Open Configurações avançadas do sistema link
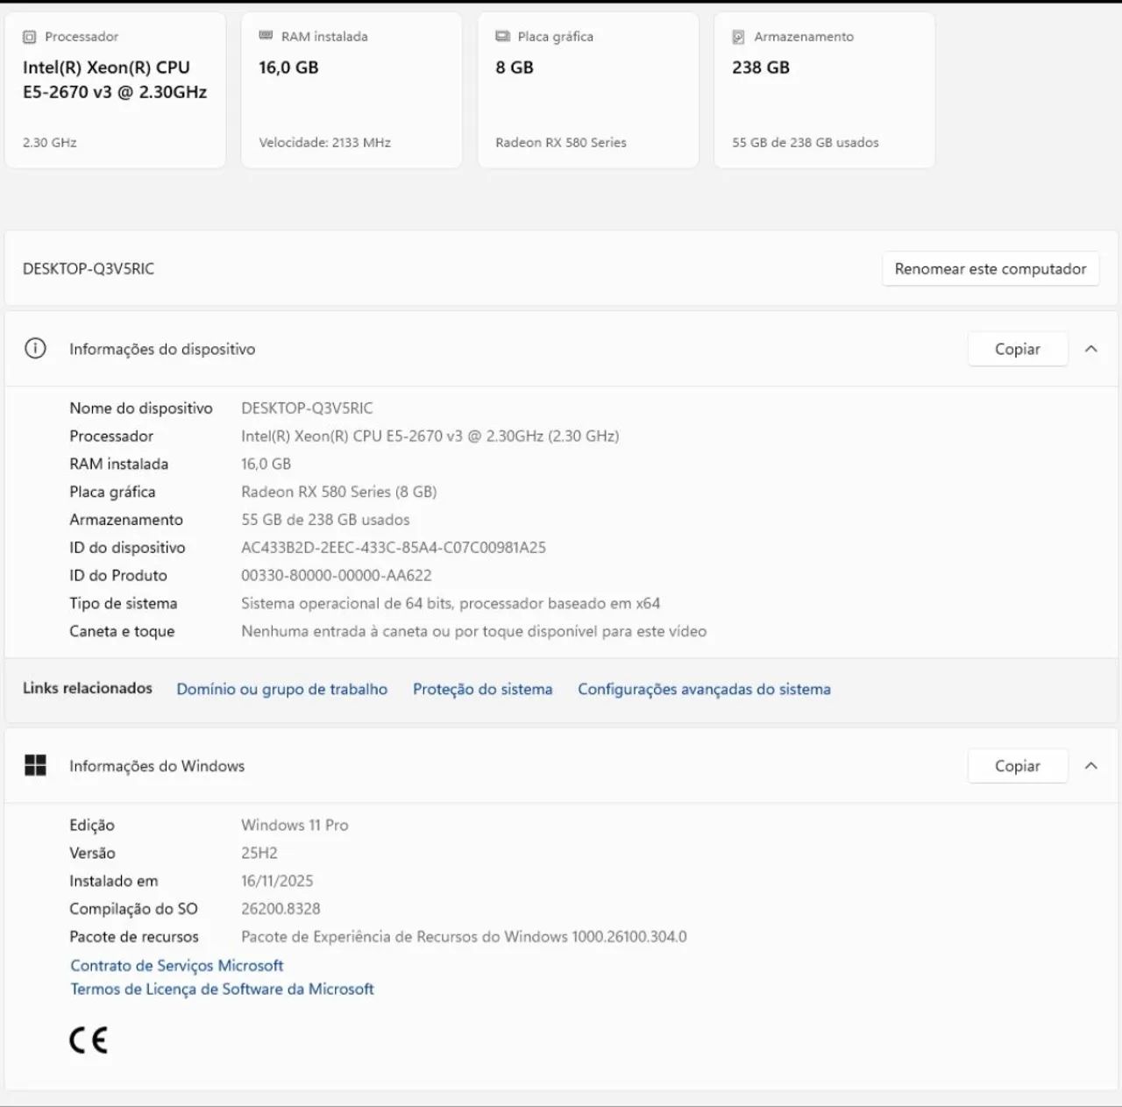 (704, 689)
